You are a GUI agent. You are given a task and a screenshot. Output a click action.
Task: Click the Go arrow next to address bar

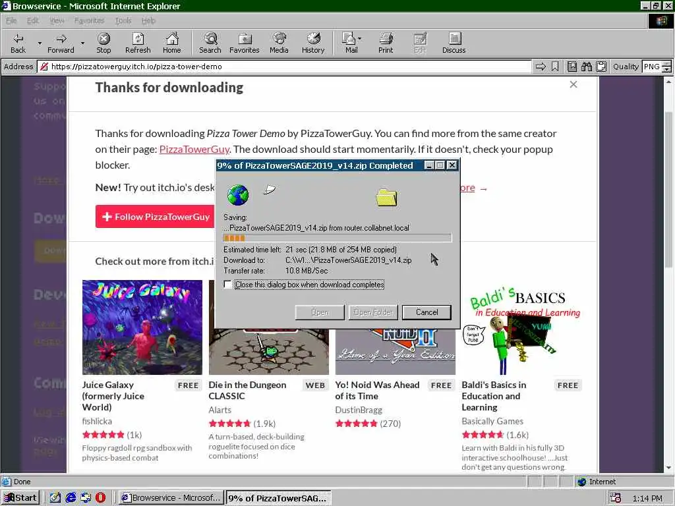click(x=541, y=67)
